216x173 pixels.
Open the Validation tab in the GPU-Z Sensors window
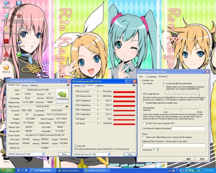(99, 86)
